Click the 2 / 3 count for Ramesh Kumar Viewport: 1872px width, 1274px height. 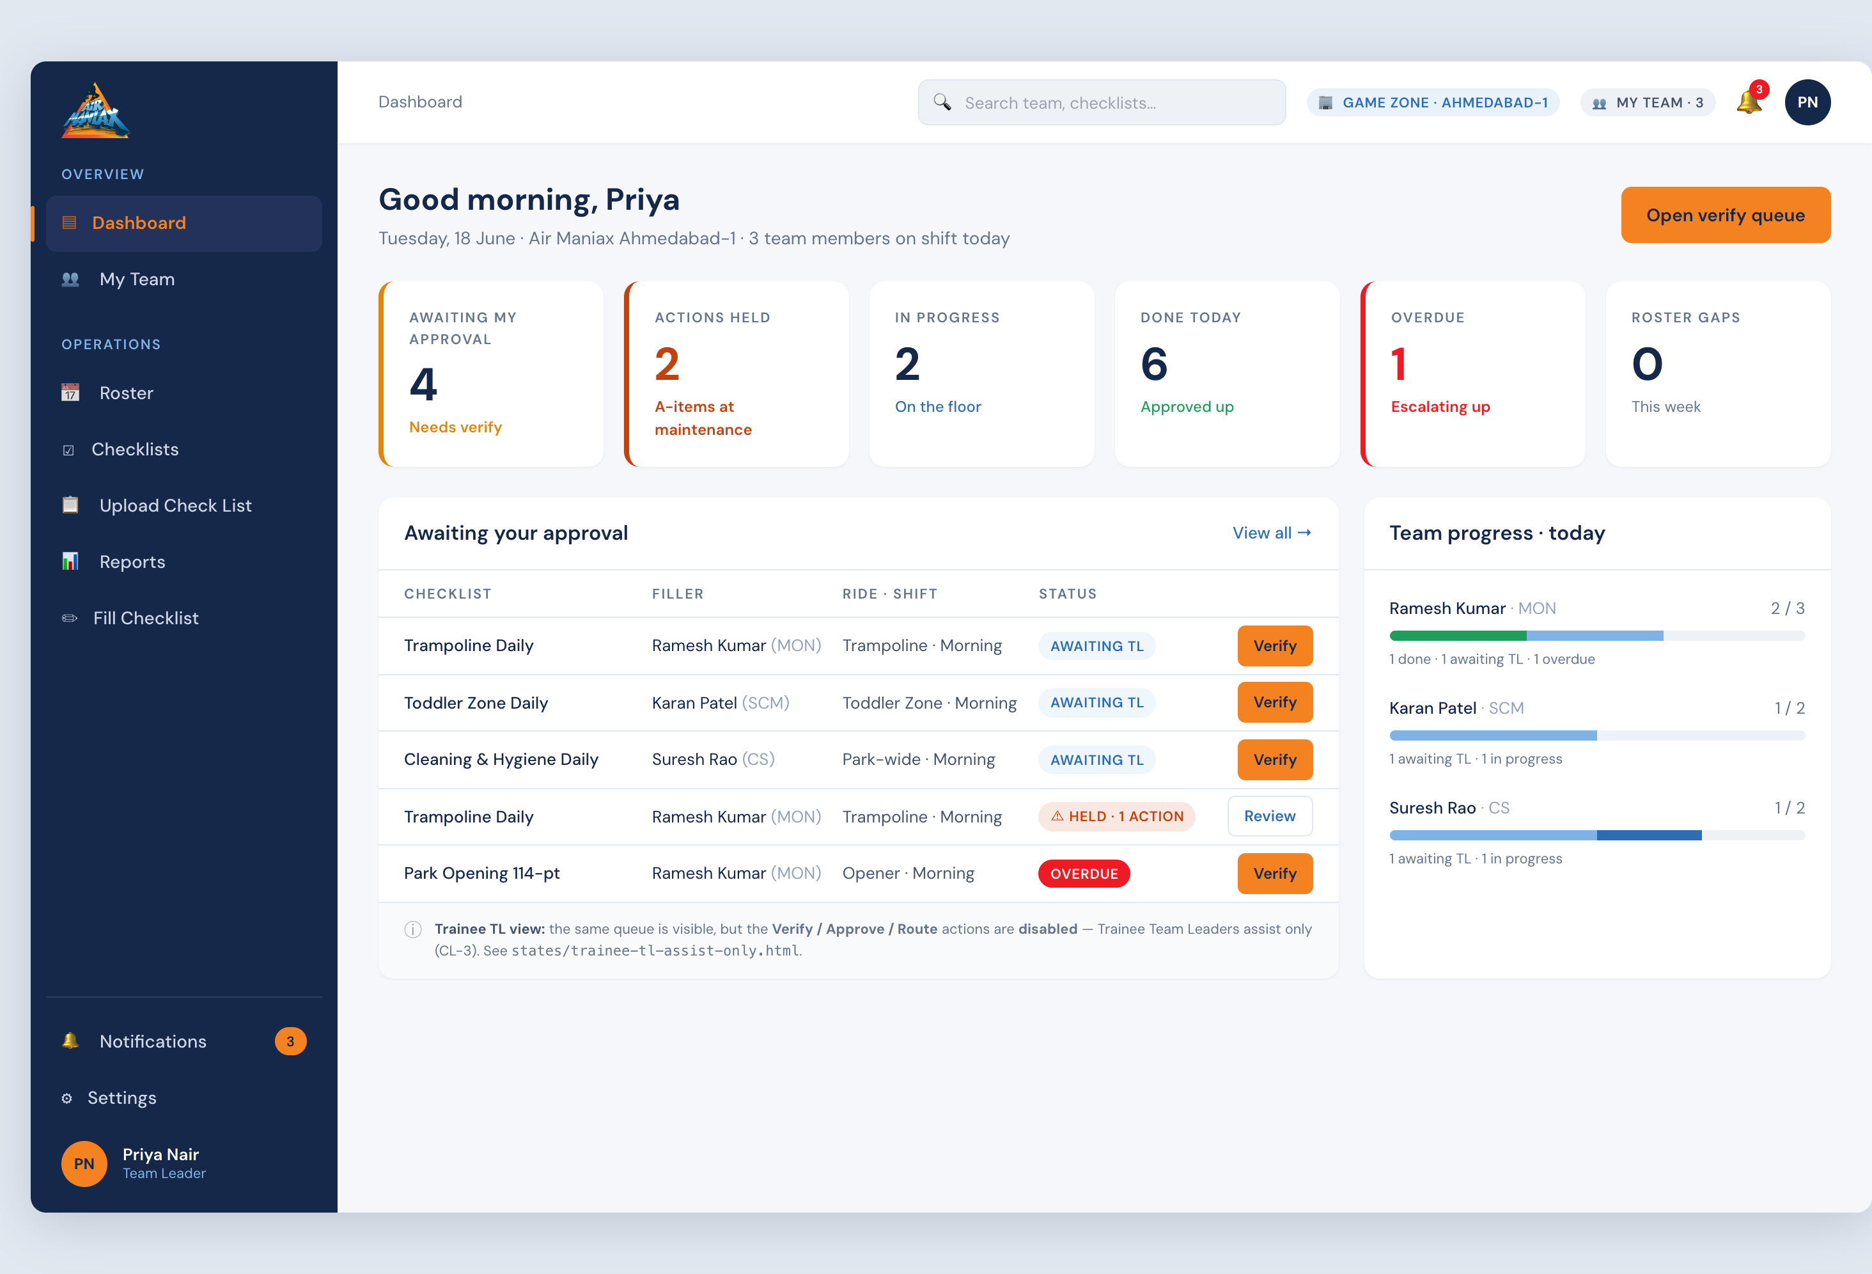[x=1788, y=608]
